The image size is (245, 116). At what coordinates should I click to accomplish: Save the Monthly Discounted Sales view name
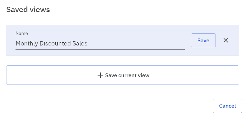click(203, 40)
